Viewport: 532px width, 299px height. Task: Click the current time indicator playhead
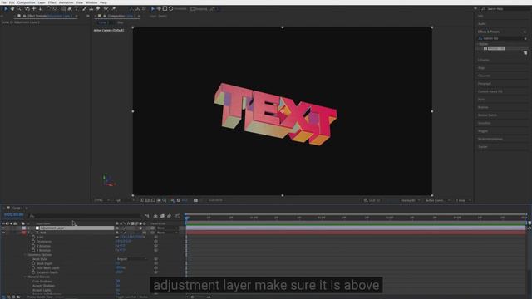[186, 218]
